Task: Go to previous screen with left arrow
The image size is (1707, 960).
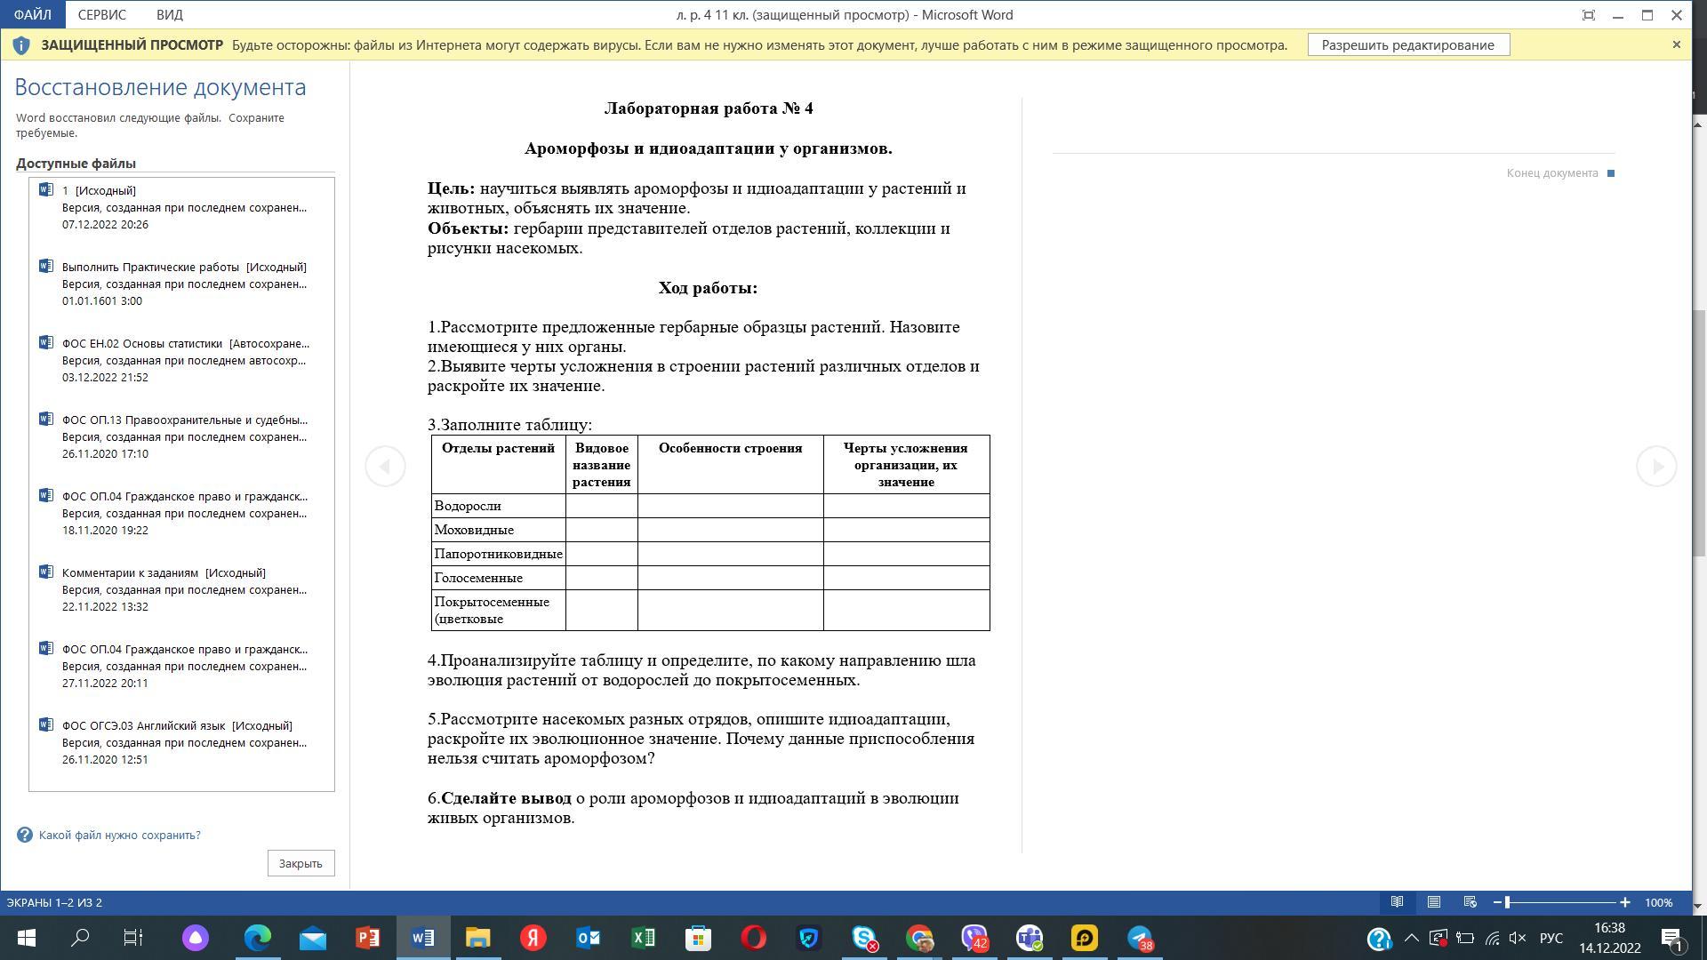Action: pyautogui.click(x=385, y=466)
